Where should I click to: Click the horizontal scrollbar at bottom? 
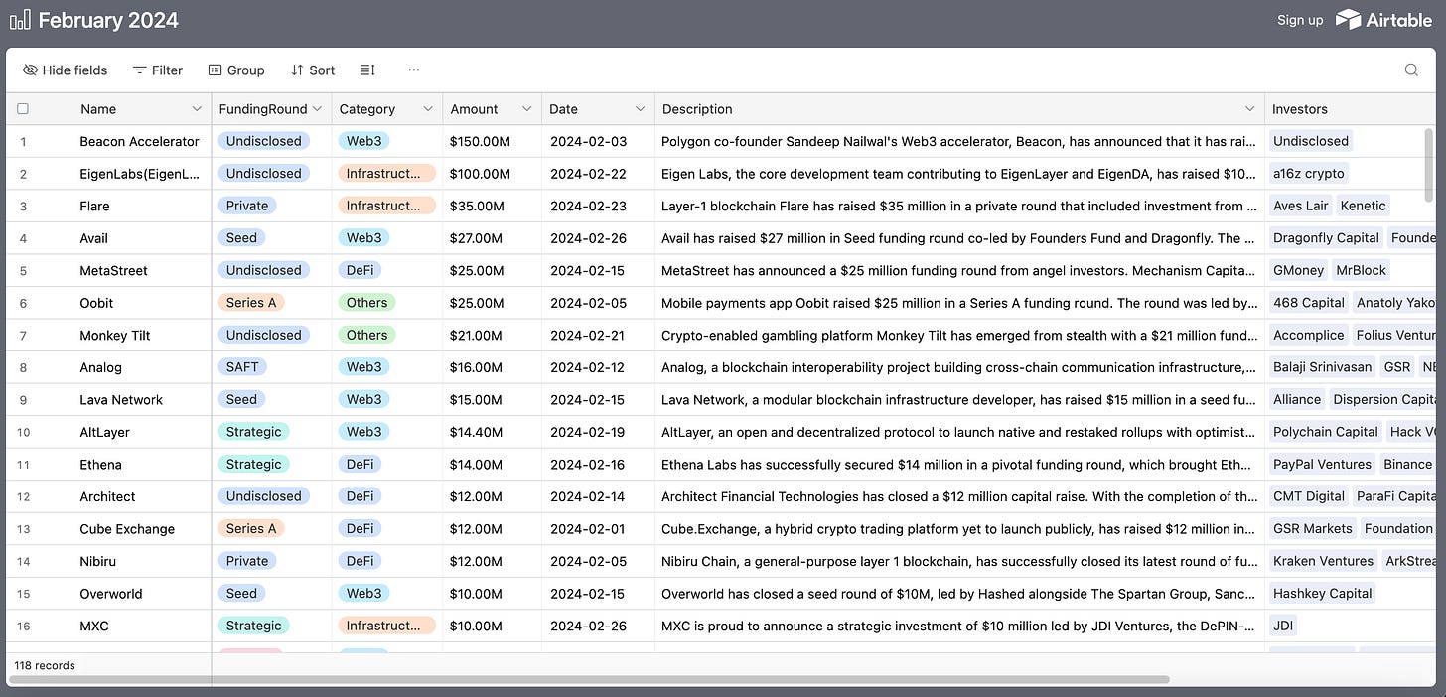coord(591,679)
